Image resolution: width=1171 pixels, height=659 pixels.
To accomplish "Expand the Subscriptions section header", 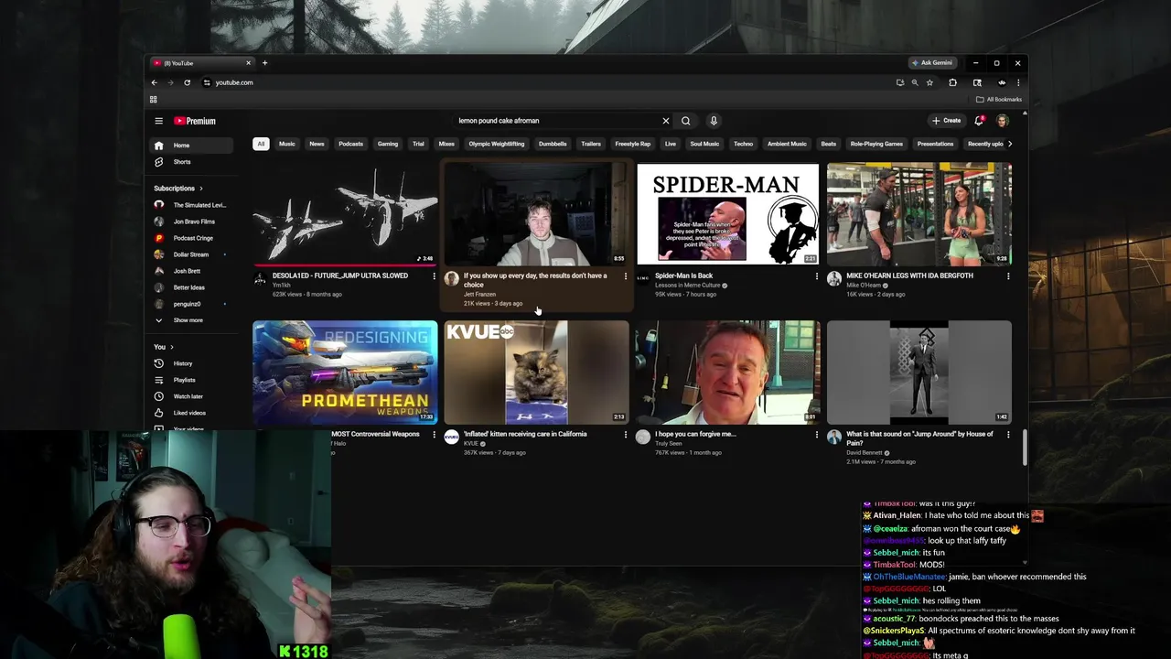I will (x=178, y=189).
